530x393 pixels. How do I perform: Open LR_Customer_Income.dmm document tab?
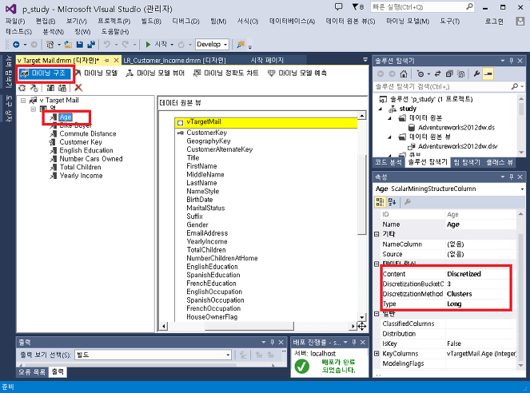tap(174, 61)
